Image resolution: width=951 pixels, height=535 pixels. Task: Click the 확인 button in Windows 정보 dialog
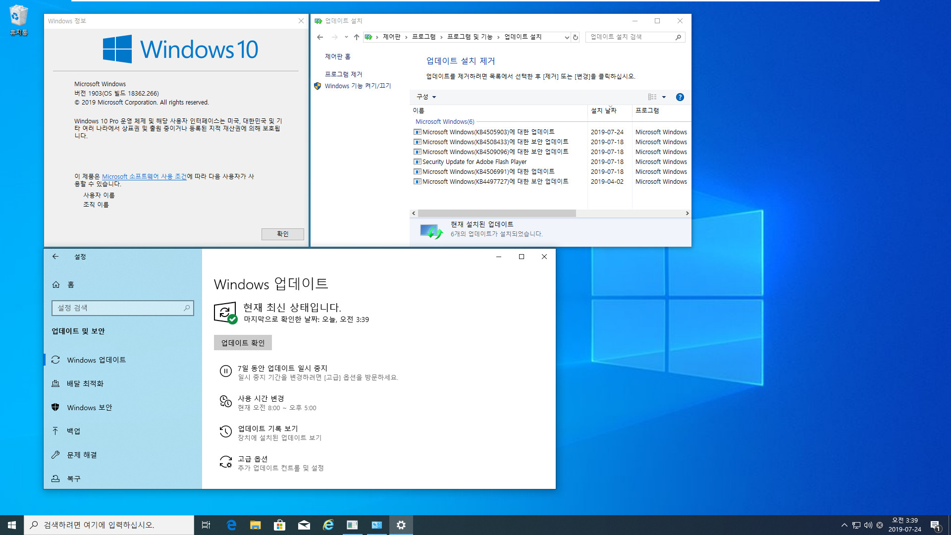tap(283, 234)
